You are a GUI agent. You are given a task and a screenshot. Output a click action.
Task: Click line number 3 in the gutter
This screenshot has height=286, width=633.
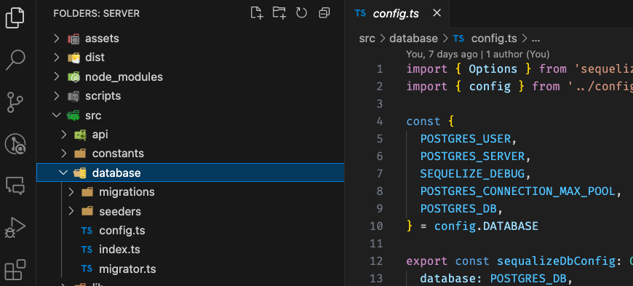[x=379, y=104]
